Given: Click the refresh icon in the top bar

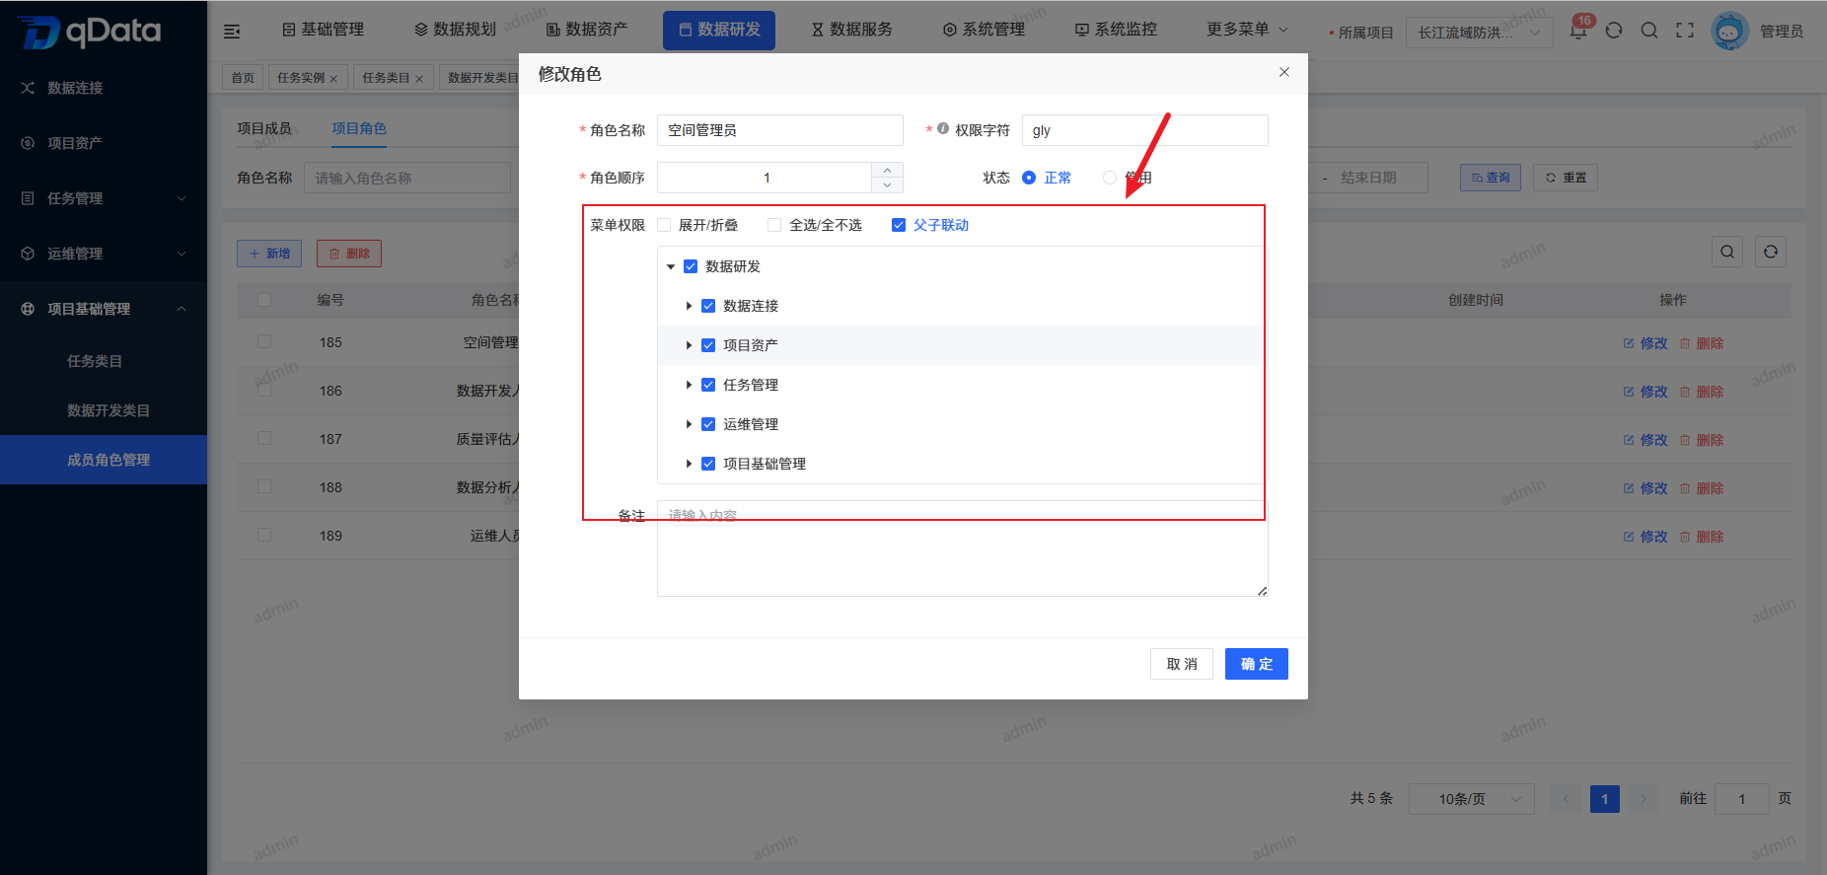Looking at the screenshot, I should point(1614,31).
